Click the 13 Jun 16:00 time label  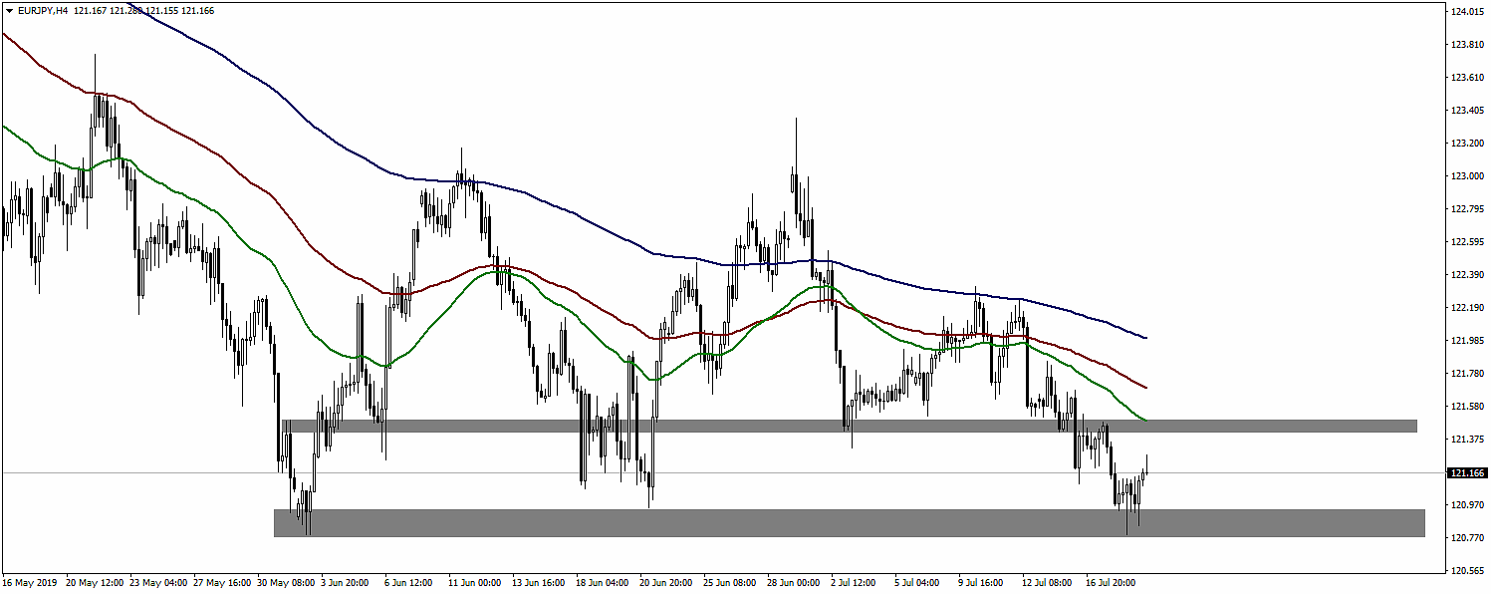[x=539, y=581]
